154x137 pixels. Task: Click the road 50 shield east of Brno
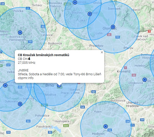[93, 92]
